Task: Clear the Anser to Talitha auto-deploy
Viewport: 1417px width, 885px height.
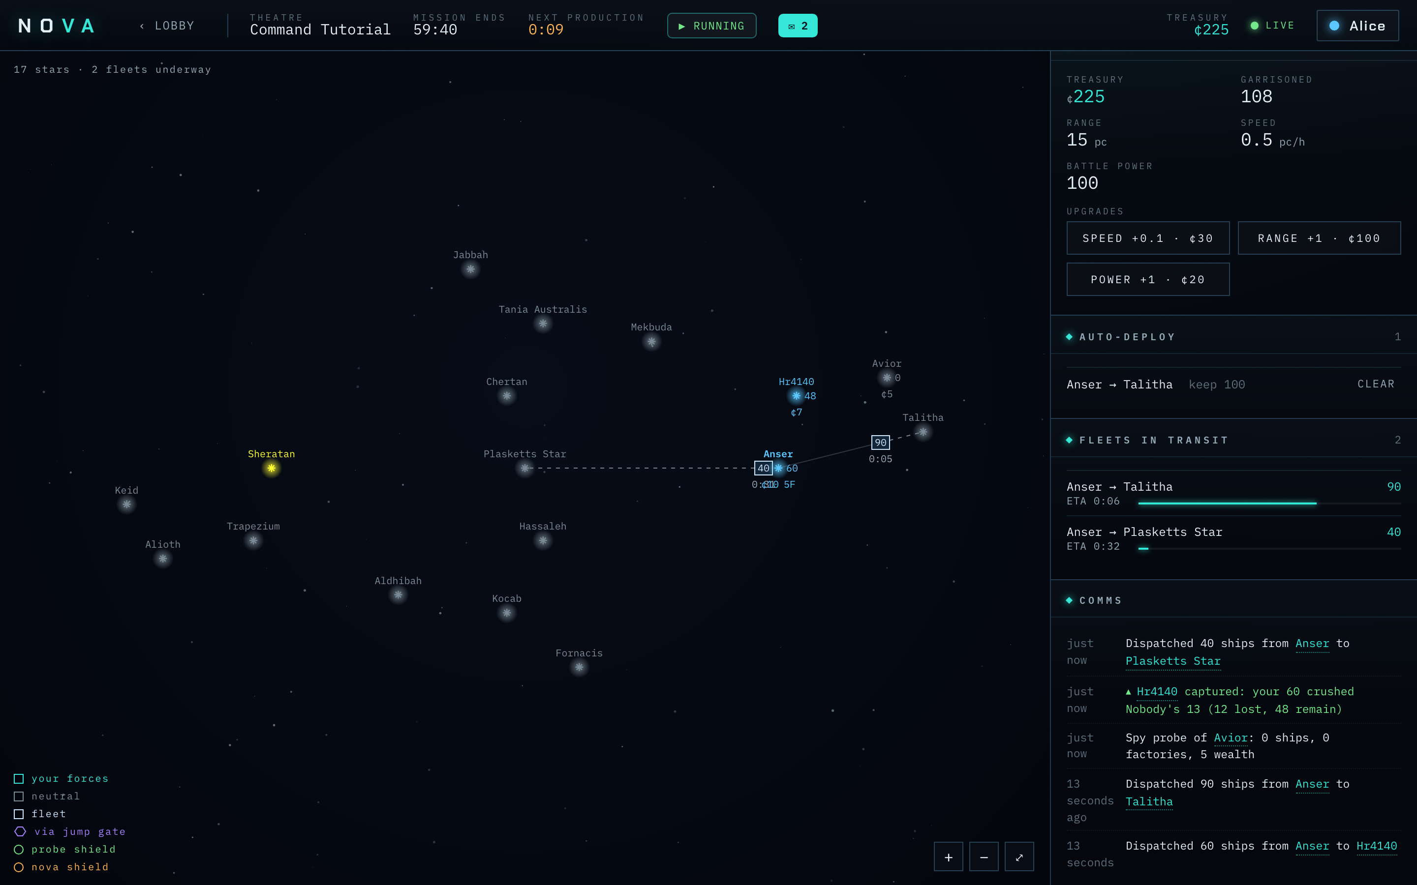Action: coord(1376,384)
